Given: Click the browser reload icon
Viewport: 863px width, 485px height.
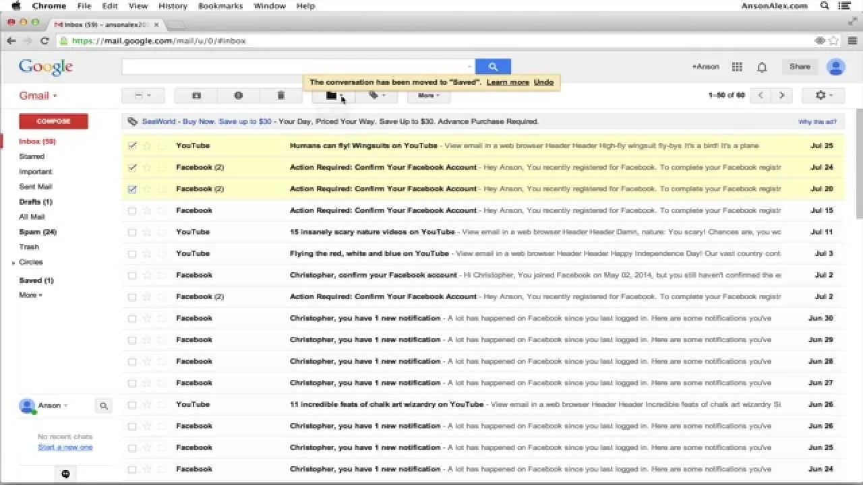Looking at the screenshot, I should (44, 41).
